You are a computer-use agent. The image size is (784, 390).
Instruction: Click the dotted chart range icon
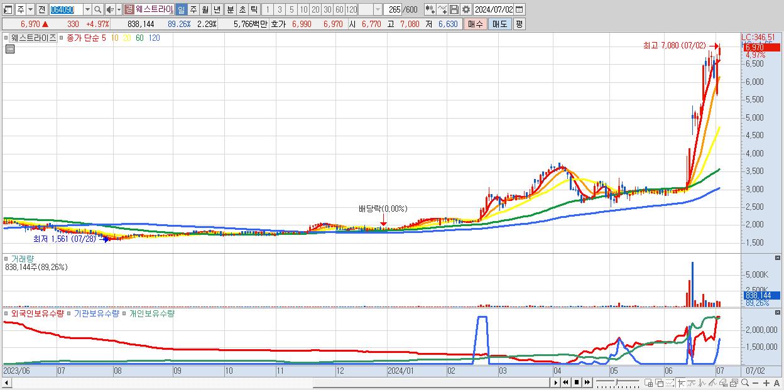[x=670, y=382]
